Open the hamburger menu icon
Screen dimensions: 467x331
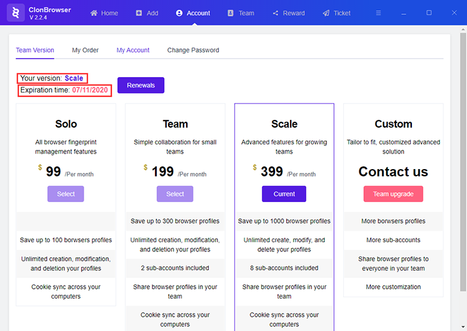click(x=378, y=13)
